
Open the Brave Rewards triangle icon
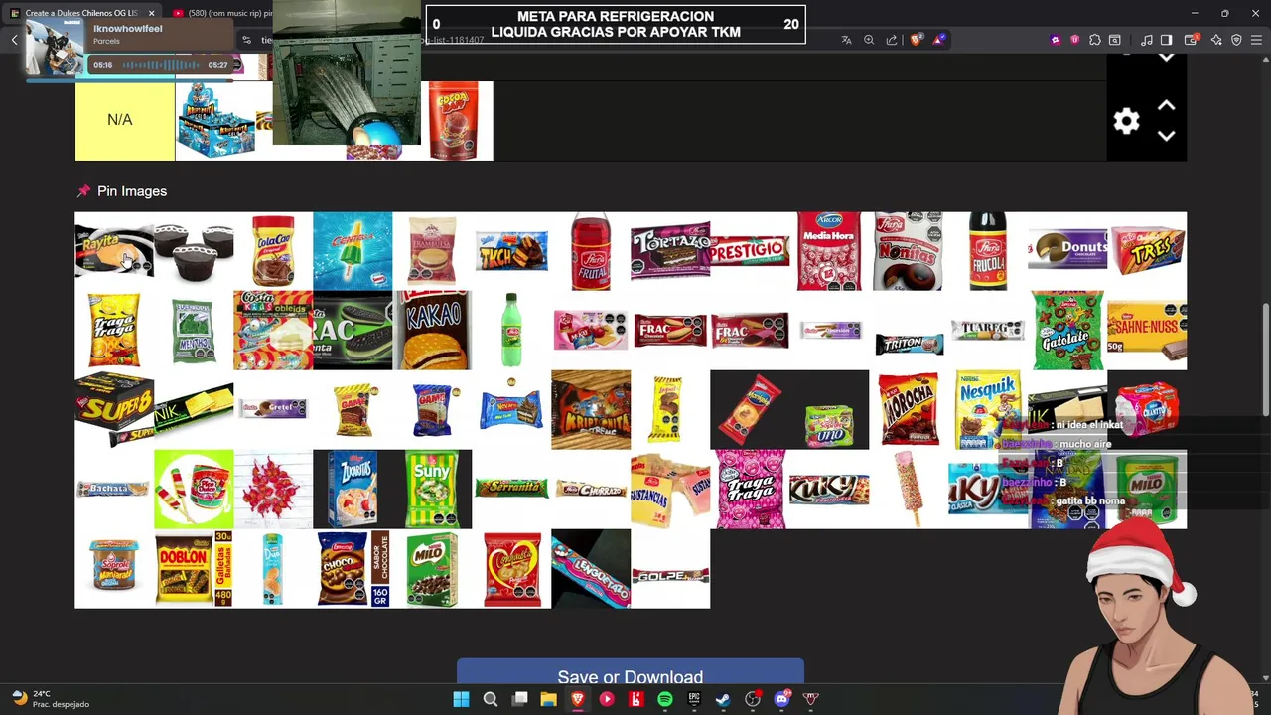point(938,40)
